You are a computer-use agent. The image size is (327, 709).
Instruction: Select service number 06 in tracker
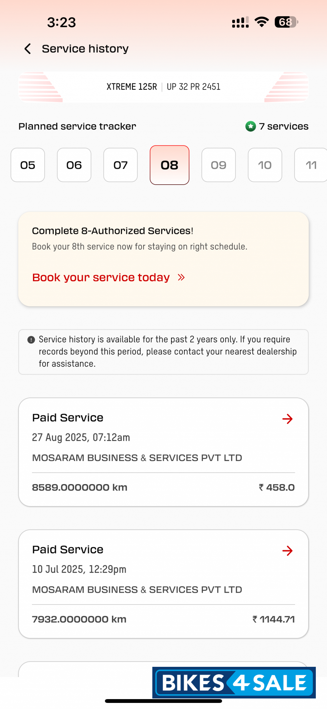[74, 165]
